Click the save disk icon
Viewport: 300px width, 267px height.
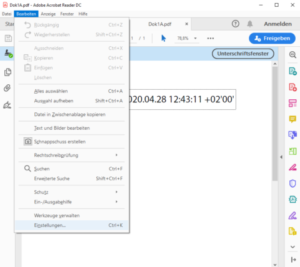(8, 38)
